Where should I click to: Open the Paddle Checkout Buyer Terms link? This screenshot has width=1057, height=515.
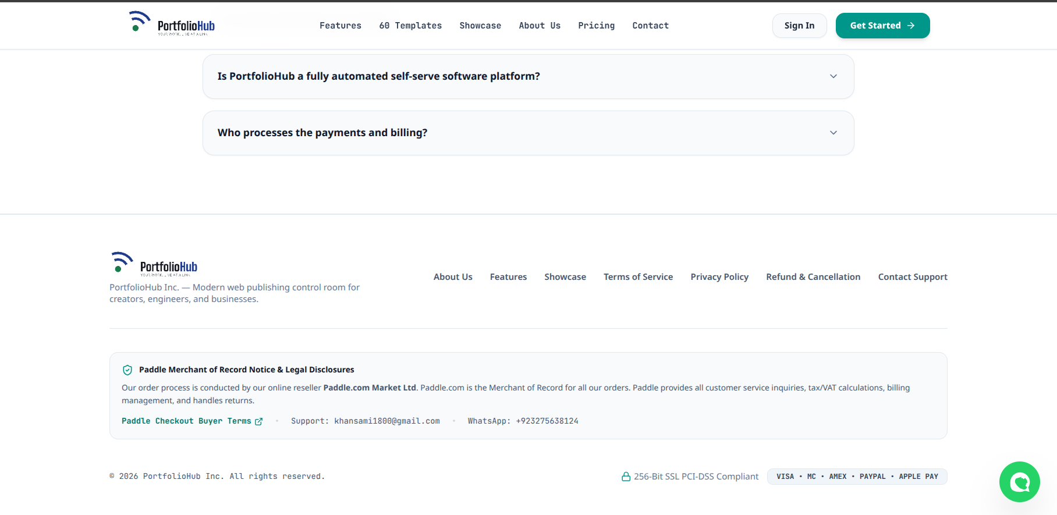(192, 421)
